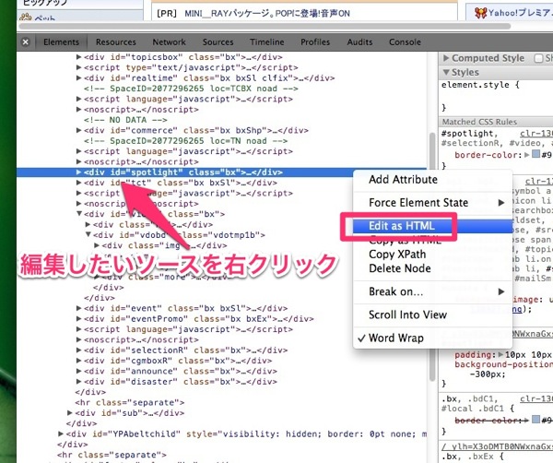Expand the commerce div node
The width and height of the screenshot is (553, 463).
click(x=78, y=130)
